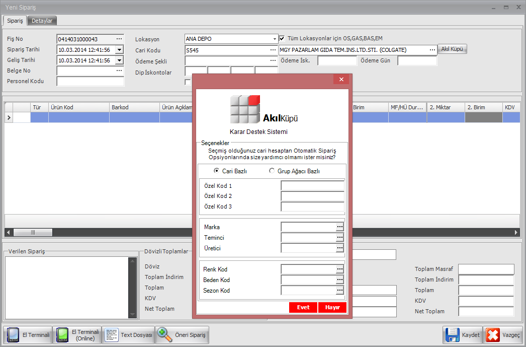Save order with Kaydet button
The width and height of the screenshot is (526, 347).
click(463, 335)
